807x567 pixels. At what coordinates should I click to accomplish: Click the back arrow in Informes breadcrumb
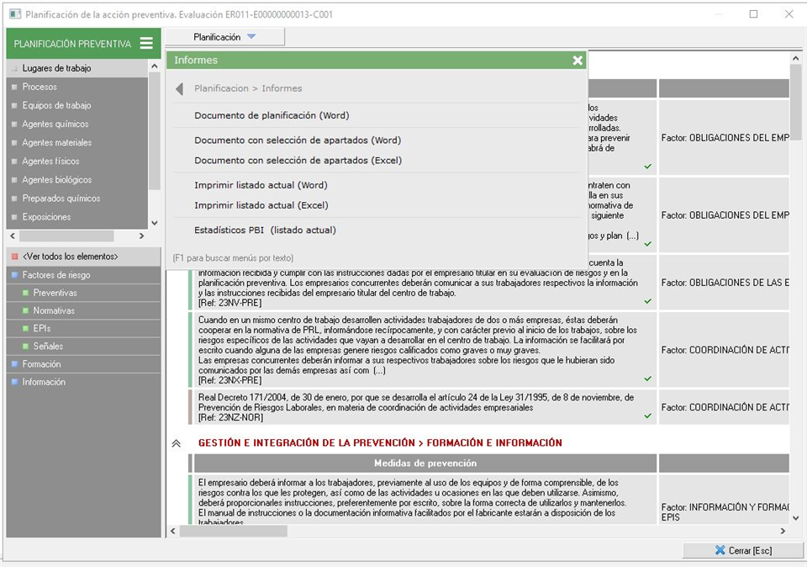click(179, 89)
